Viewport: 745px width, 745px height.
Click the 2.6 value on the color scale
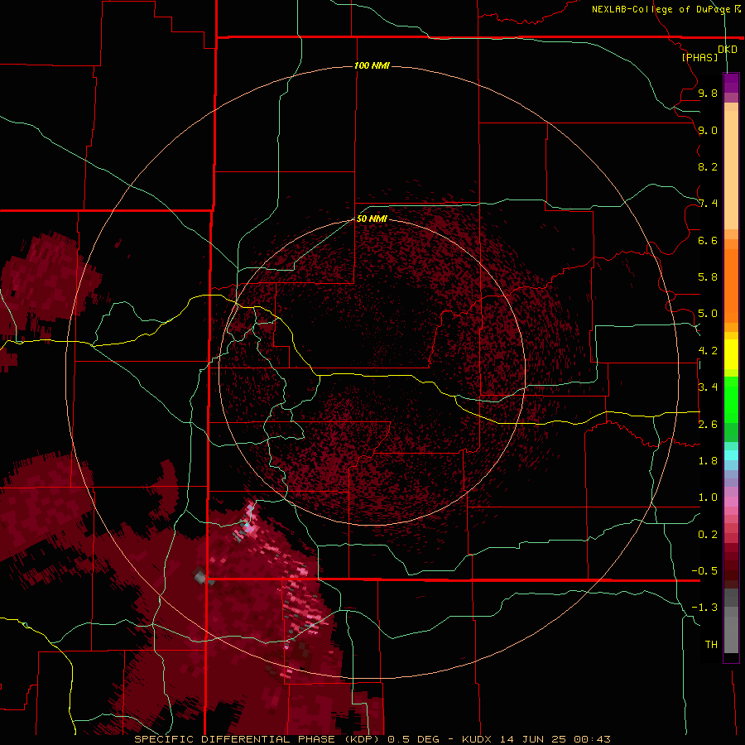click(x=708, y=425)
